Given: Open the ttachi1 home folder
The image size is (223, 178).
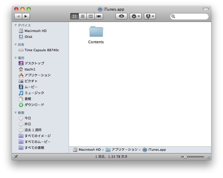Looking at the screenshot, I should point(30,69).
